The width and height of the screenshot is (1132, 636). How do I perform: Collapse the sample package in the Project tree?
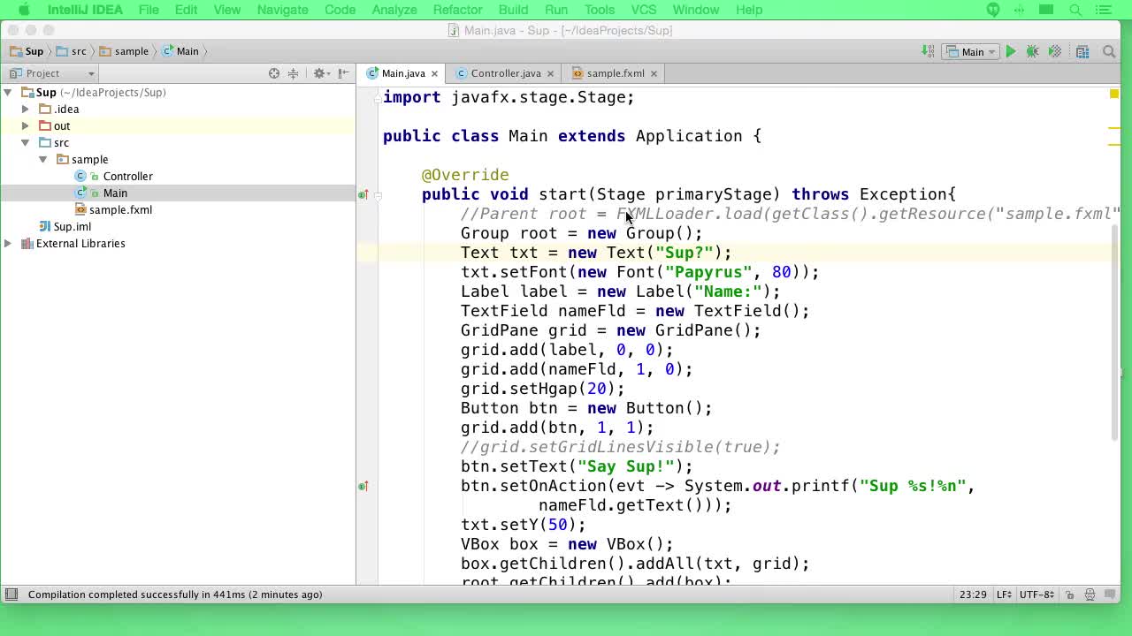42,159
